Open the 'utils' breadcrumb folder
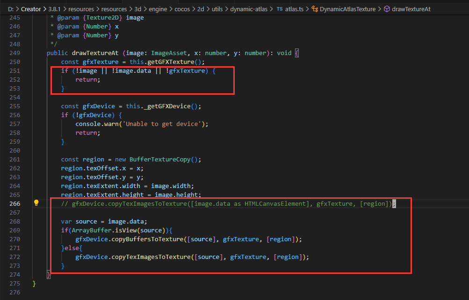This screenshot has height=300, width=469. pyautogui.click(x=217, y=9)
